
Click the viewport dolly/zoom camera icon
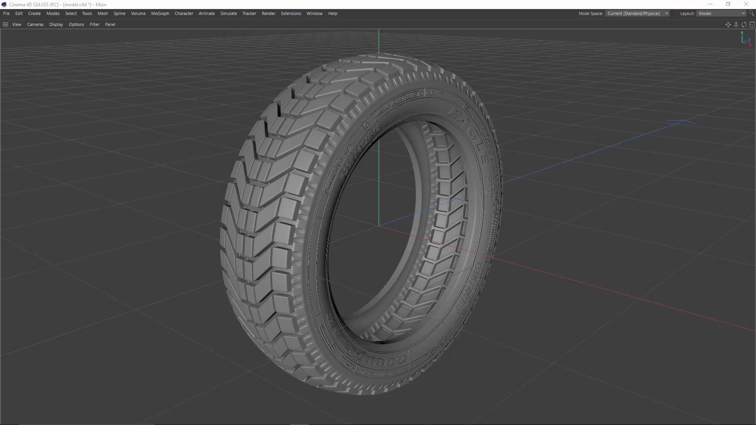pyautogui.click(x=736, y=24)
